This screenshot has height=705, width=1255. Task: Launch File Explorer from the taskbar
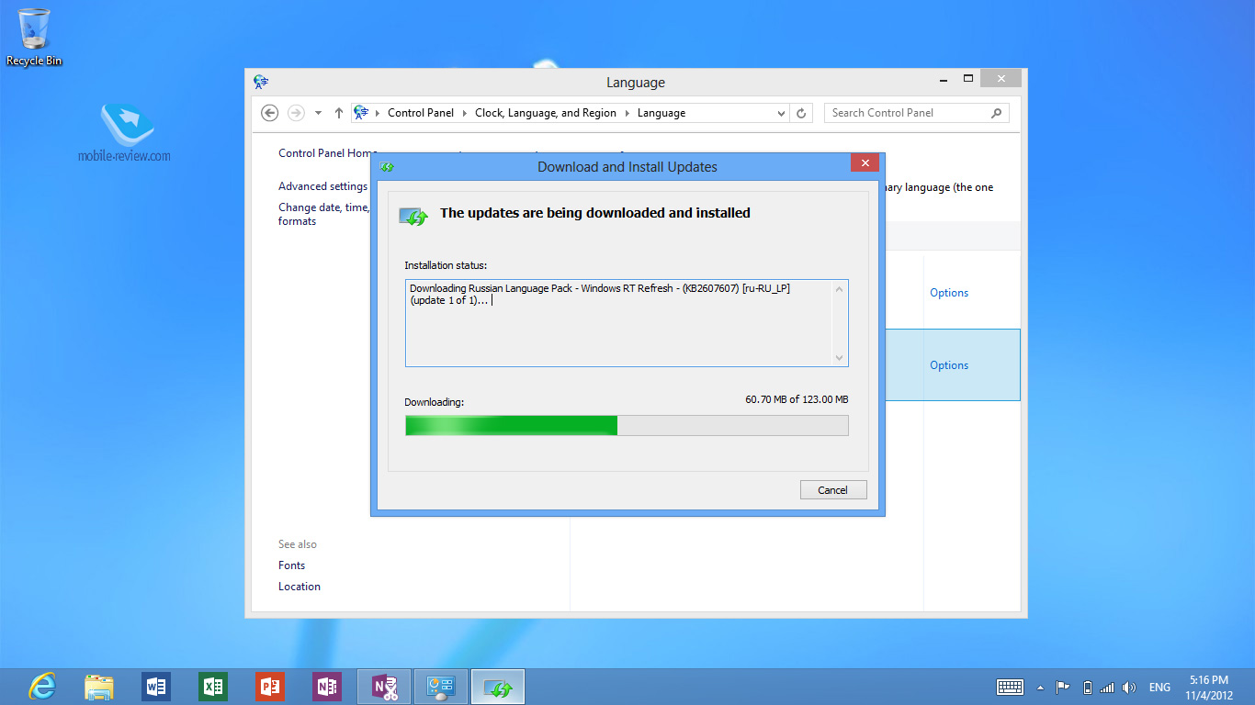click(x=99, y=687)
